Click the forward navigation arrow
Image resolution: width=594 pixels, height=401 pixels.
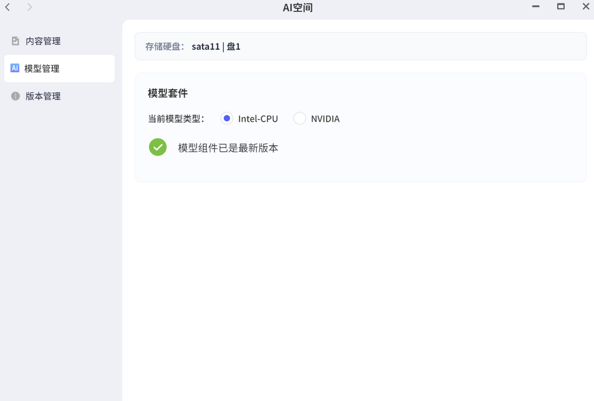point(30,7)
